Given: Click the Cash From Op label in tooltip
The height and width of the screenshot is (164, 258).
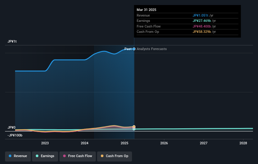Looking at the screenshot, I should [x=148, y=32].
